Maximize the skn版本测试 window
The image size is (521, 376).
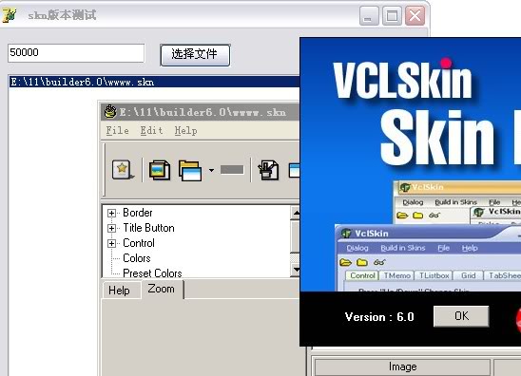tap(392, 15)
